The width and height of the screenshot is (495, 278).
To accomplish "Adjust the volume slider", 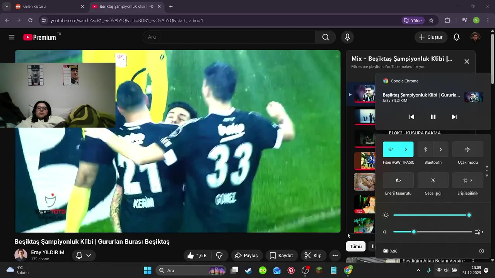I will point(432,232).
